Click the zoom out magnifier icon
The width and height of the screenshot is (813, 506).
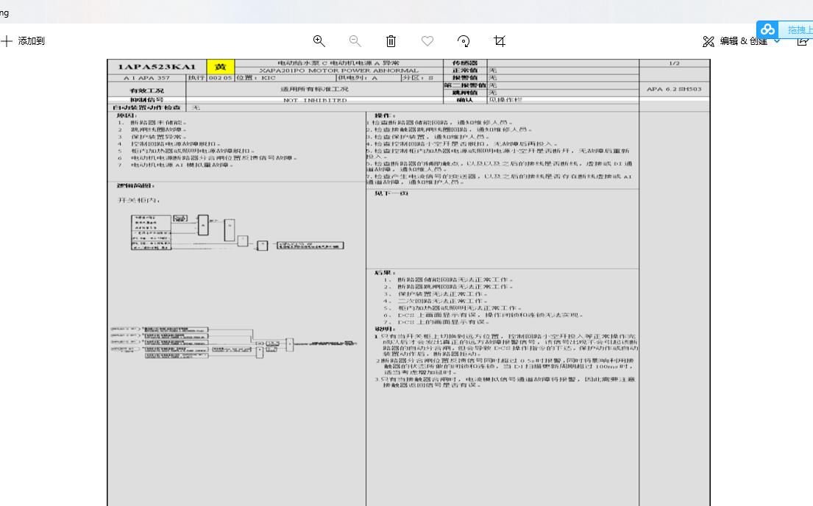(x=355, y=41)
